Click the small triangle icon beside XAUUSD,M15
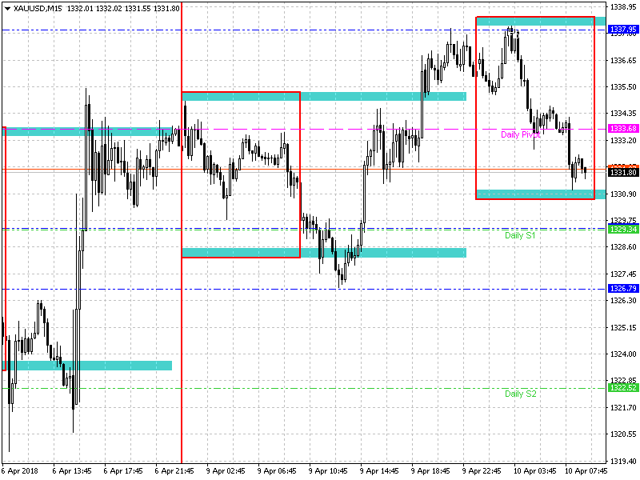The width and height of the screenshot is (640, 480). [6, 9]
